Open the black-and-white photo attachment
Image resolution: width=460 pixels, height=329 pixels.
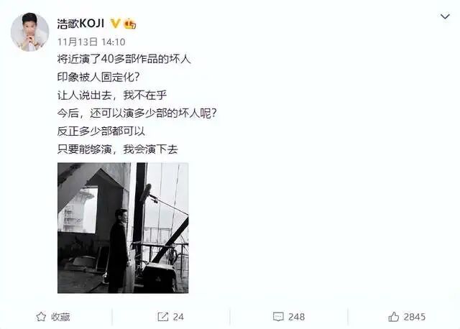click(123, 228)
